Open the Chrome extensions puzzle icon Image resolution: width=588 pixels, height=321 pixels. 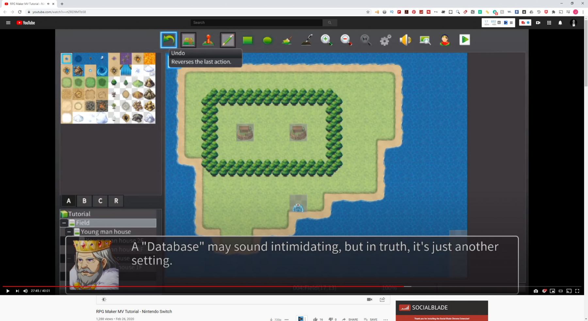pos(553,12)
